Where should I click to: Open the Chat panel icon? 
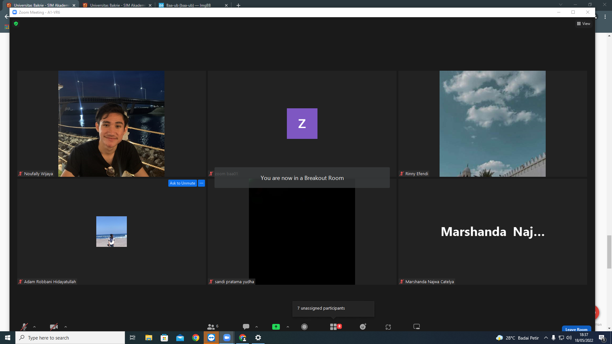(246, 327)
